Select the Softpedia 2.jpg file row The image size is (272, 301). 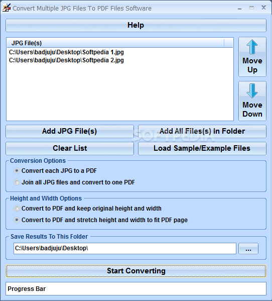click(120, 60)
